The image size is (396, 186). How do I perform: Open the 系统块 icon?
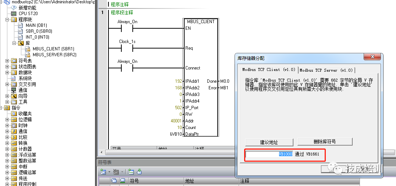tap(14, 79)
